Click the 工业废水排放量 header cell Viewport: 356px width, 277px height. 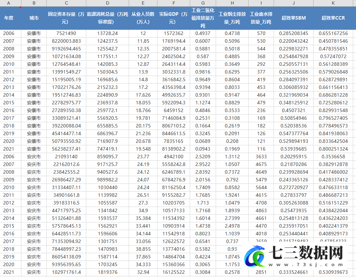pyautogui.click(x=261, y=18)
